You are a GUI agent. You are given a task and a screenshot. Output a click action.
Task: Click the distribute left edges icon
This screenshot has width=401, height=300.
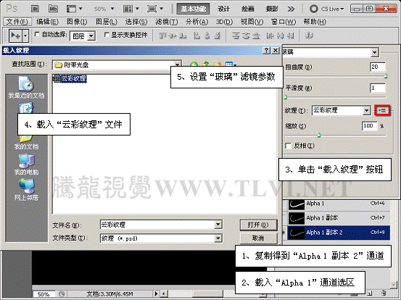tap(270, 36)
